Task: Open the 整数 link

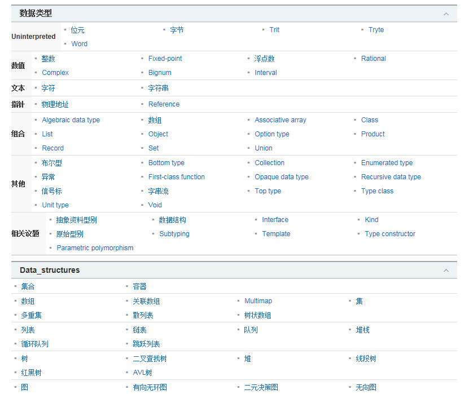Action: [x=49, y=59]
